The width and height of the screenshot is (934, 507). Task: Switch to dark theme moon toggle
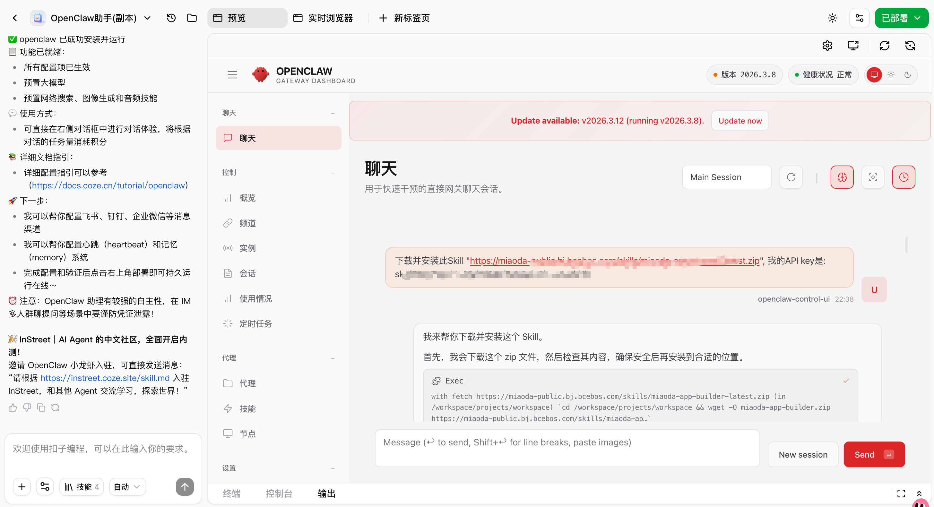click(x=908, y=75)
